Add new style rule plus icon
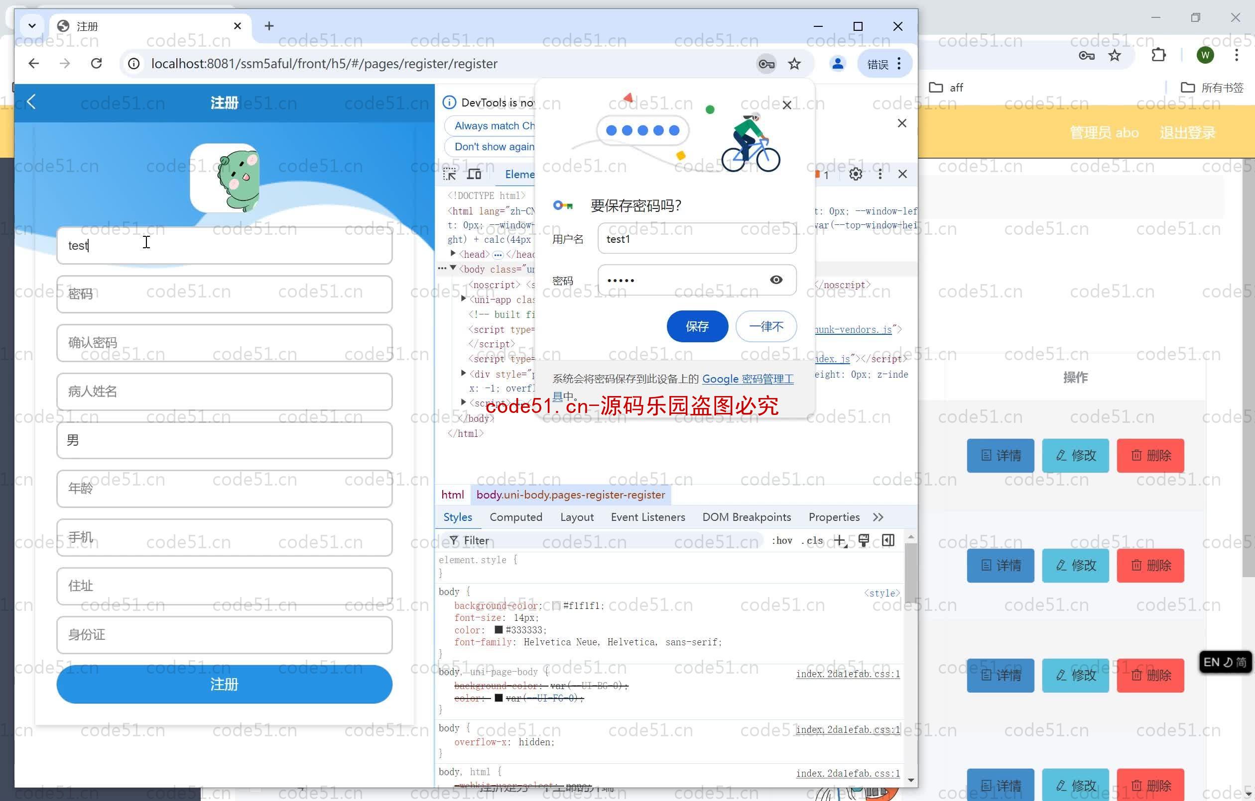 [840, 541]
